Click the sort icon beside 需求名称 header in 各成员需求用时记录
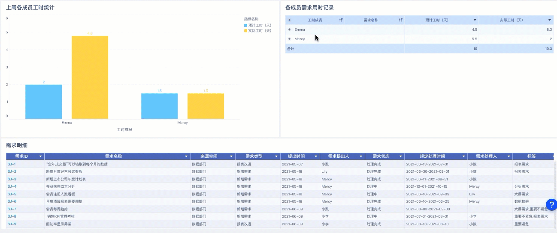This screenshot has width=557, height=233. point(400,20)
